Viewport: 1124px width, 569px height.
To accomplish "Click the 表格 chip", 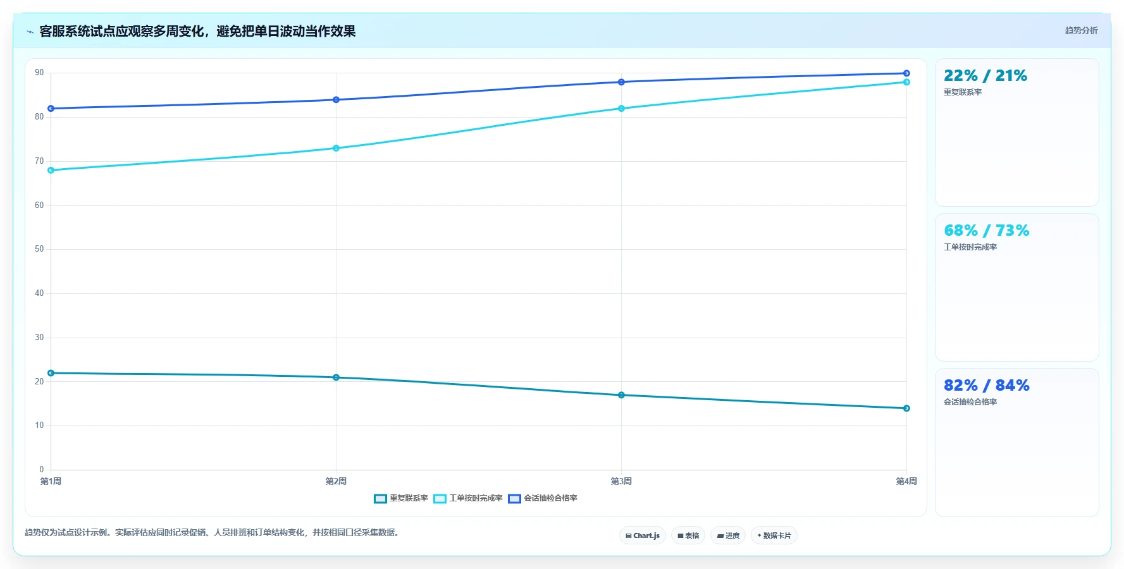I will click(x=688, y=535).
